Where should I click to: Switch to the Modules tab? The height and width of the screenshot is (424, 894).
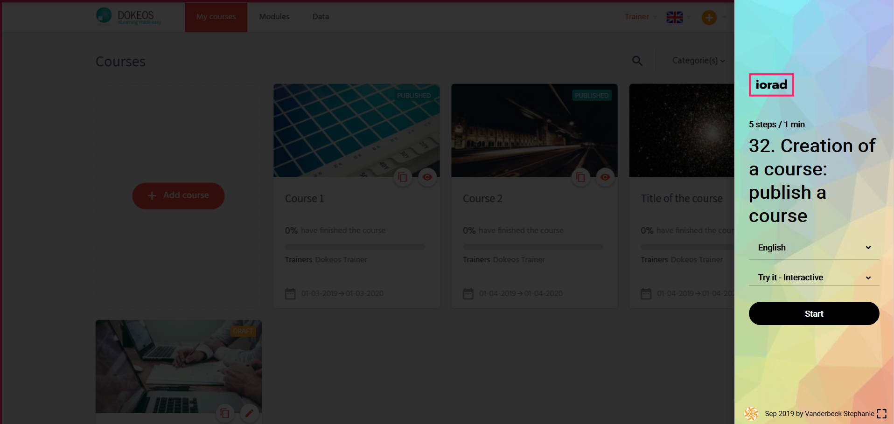pyautogui.click(x=274, y=17)
